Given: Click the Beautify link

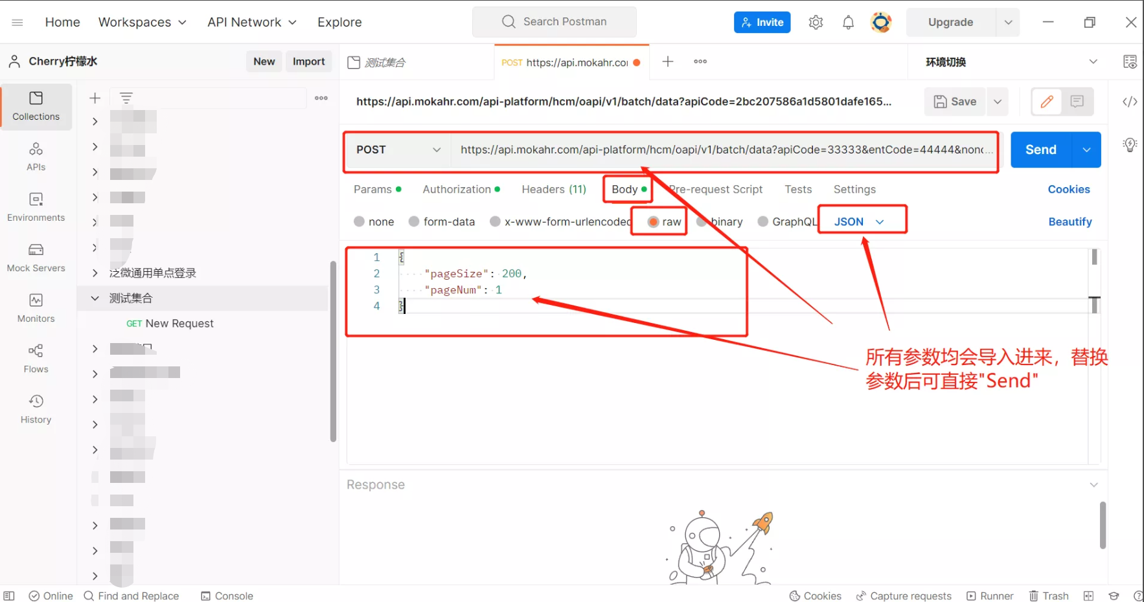Looking at the screenshot, I should tap(1070, 221).
